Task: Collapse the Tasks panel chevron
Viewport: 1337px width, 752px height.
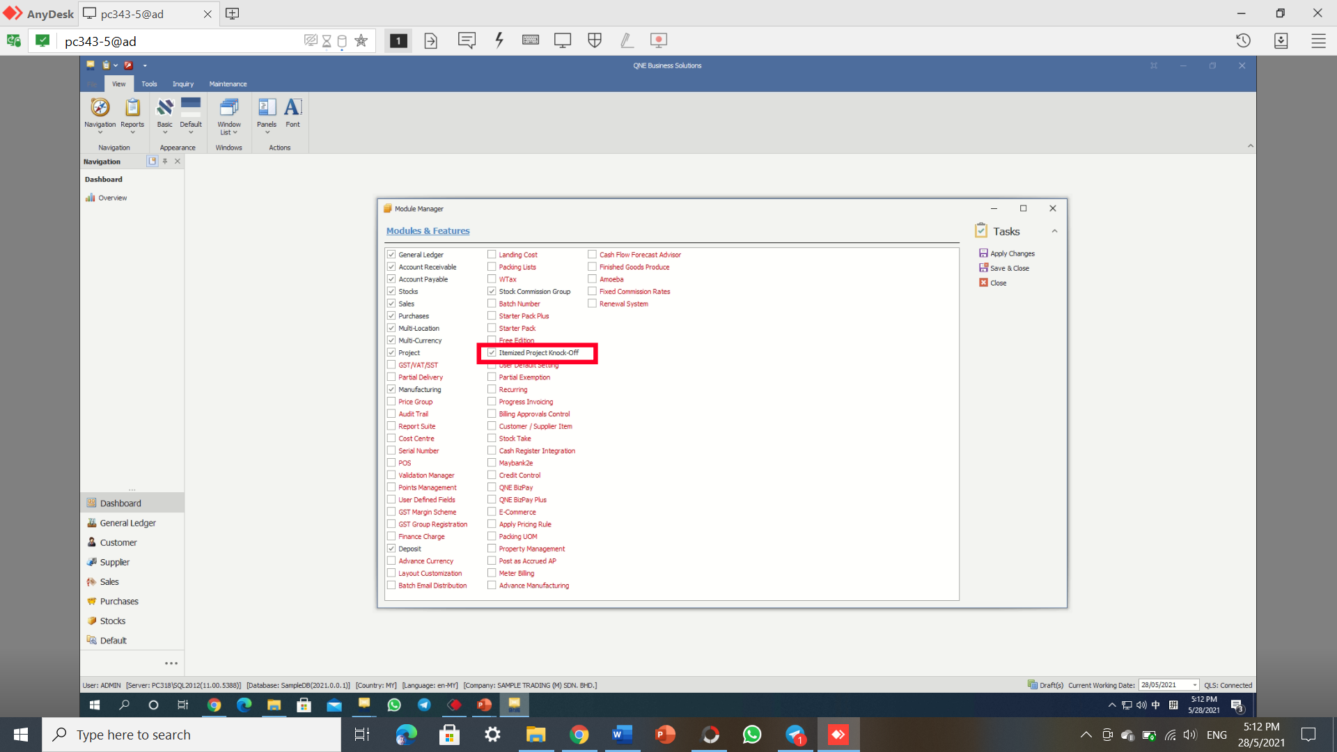Action: (1054, 231)
